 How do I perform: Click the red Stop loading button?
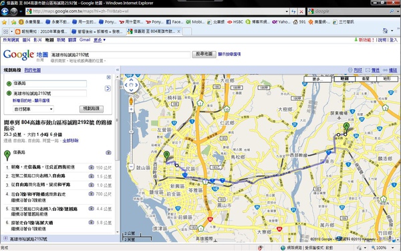pyautogui.click(x=301, y=11)
